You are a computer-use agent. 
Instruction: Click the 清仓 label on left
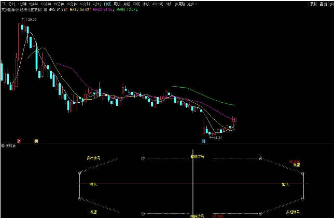coord(93,184)
